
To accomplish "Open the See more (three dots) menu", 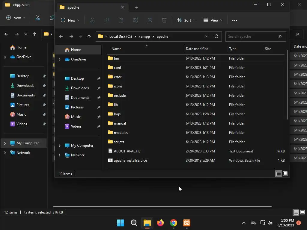I will [x=234, y=20].
